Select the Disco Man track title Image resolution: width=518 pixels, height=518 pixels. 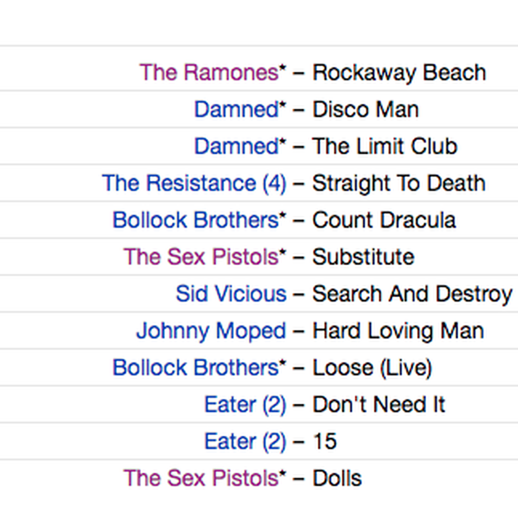[366, 109]
